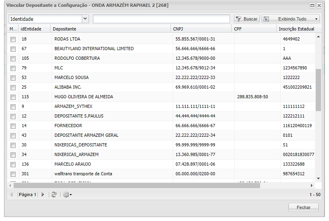Open the gear settings menu in pager
The image size is (329, 221).
tap(67, 195)
